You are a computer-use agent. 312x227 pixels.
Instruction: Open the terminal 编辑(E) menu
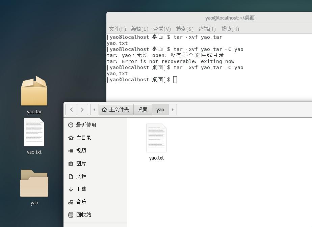pos(139,29)
